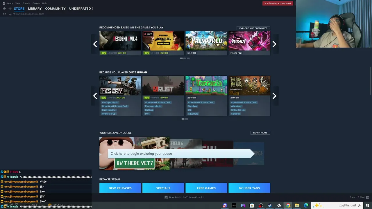Open Steam from the Windows taskbar
The image size is (372, 209).
point(270,206)
